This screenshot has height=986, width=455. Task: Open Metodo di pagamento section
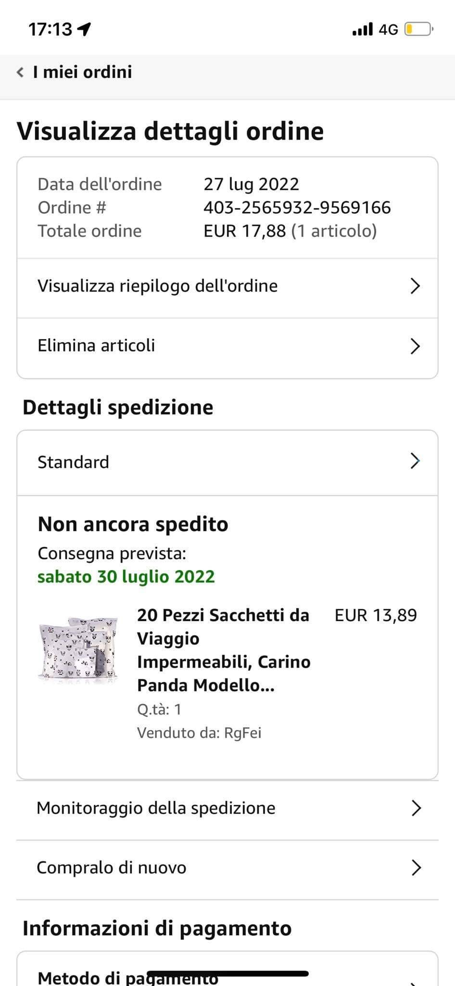coord(128,977)
